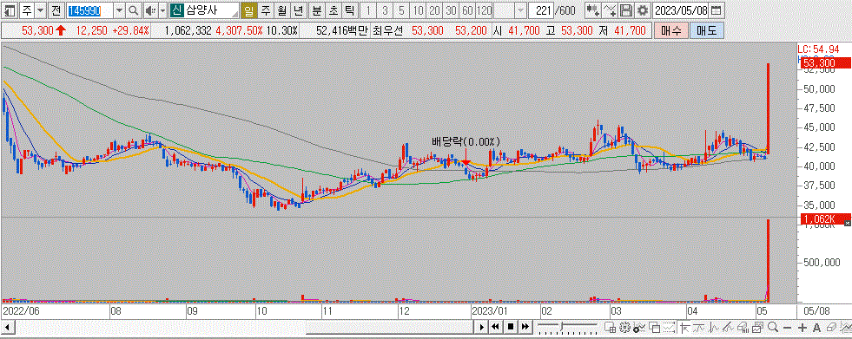This screenshot has width=852, height=339.
Task: Choose the 20 interval button
Action: tap(434, 10)
